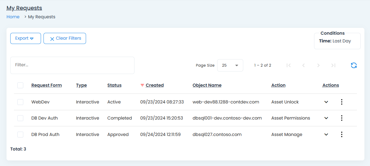Click the refresh icon beside pagination
The height and width of the screenshot is (166, 370).
[354, 65]
